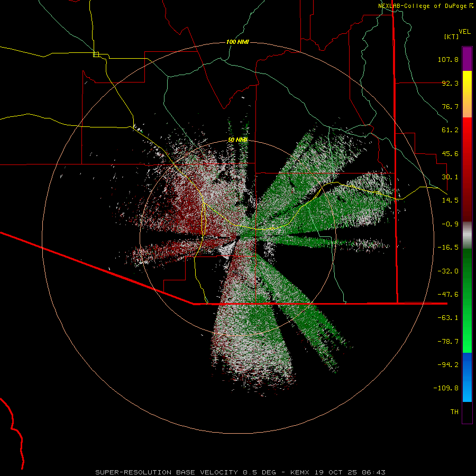Image resolution: width=476 pixels, height=476 pixels.
Task: Select the 107.8 legend value
Action: [448, 59]
